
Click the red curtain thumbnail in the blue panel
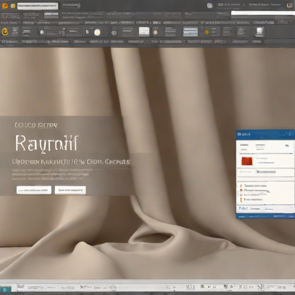(247, 161)
